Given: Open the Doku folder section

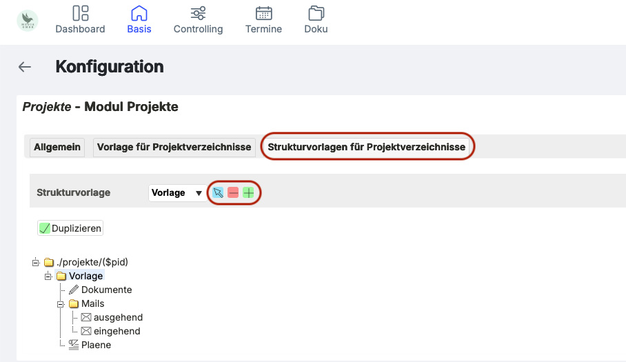Looking at the screenshot, I should tap(316, 20).
